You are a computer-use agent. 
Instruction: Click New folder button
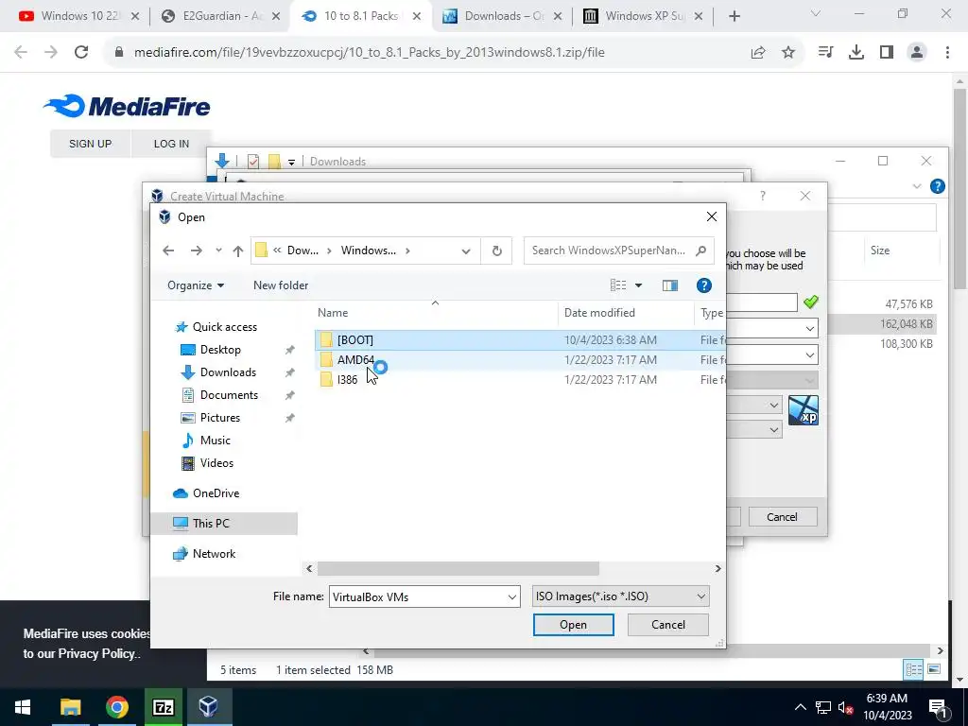[281, 285]
